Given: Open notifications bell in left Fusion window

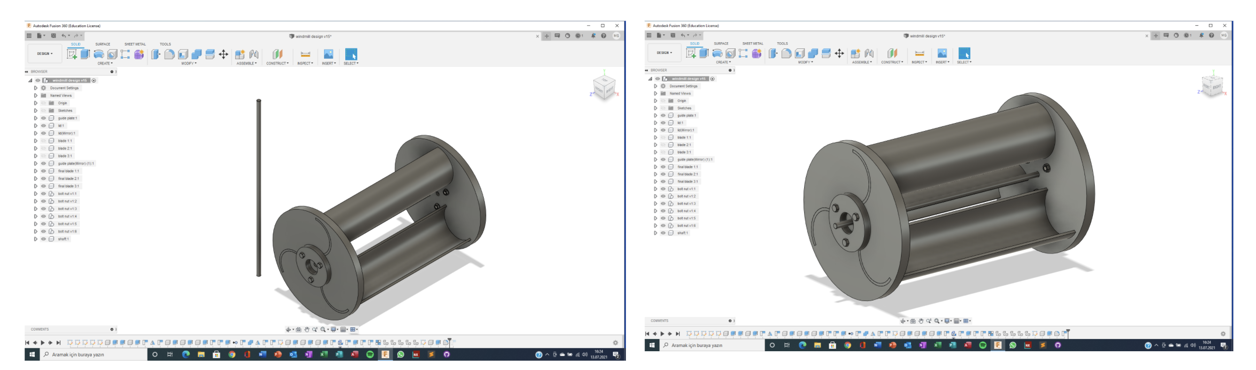Looking at the screenshot, I should coord(593,36).
